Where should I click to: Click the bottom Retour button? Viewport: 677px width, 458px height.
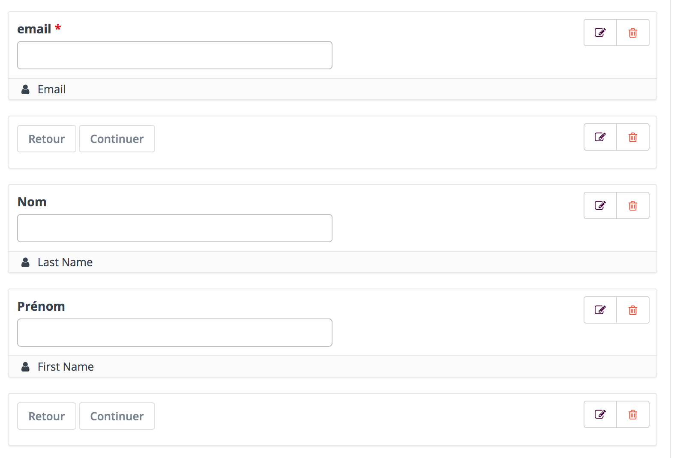pyautogui.click(x=47, y=416)
